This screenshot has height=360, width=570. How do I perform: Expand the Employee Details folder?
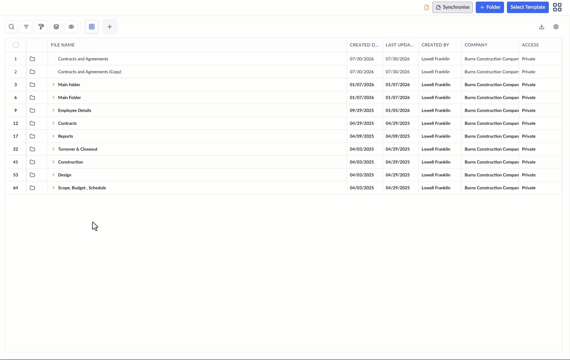point(53,110)
